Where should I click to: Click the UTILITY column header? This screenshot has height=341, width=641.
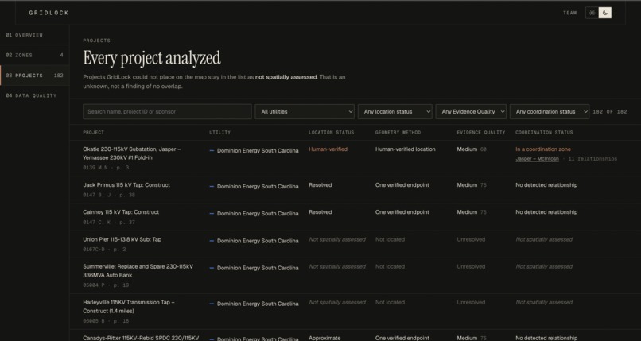pyautogui.click(x=220, y=132)
